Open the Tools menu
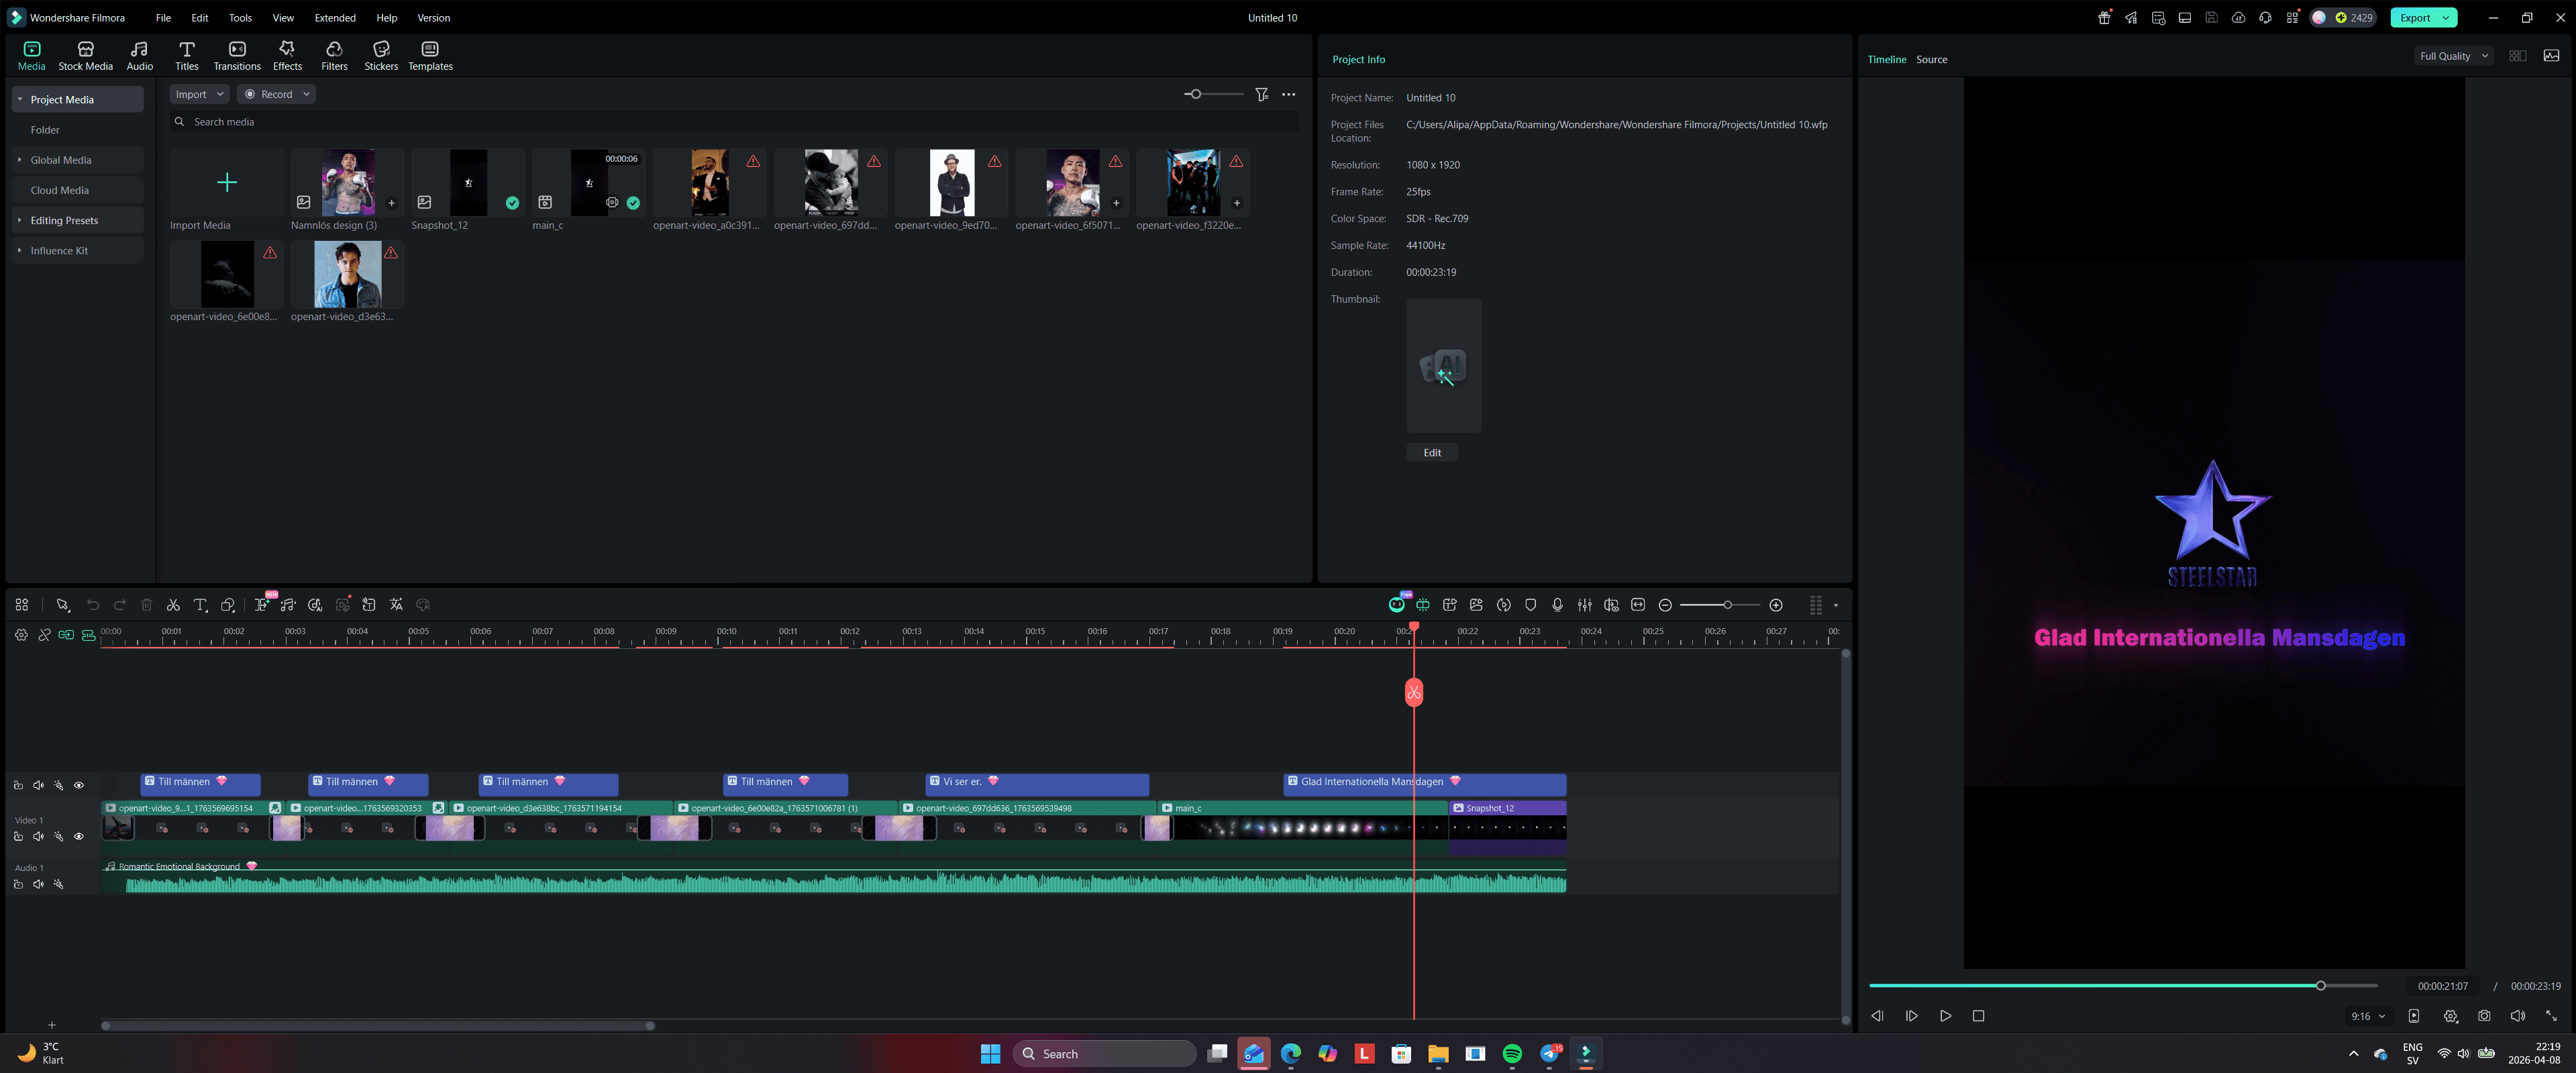 click(240, 18)
